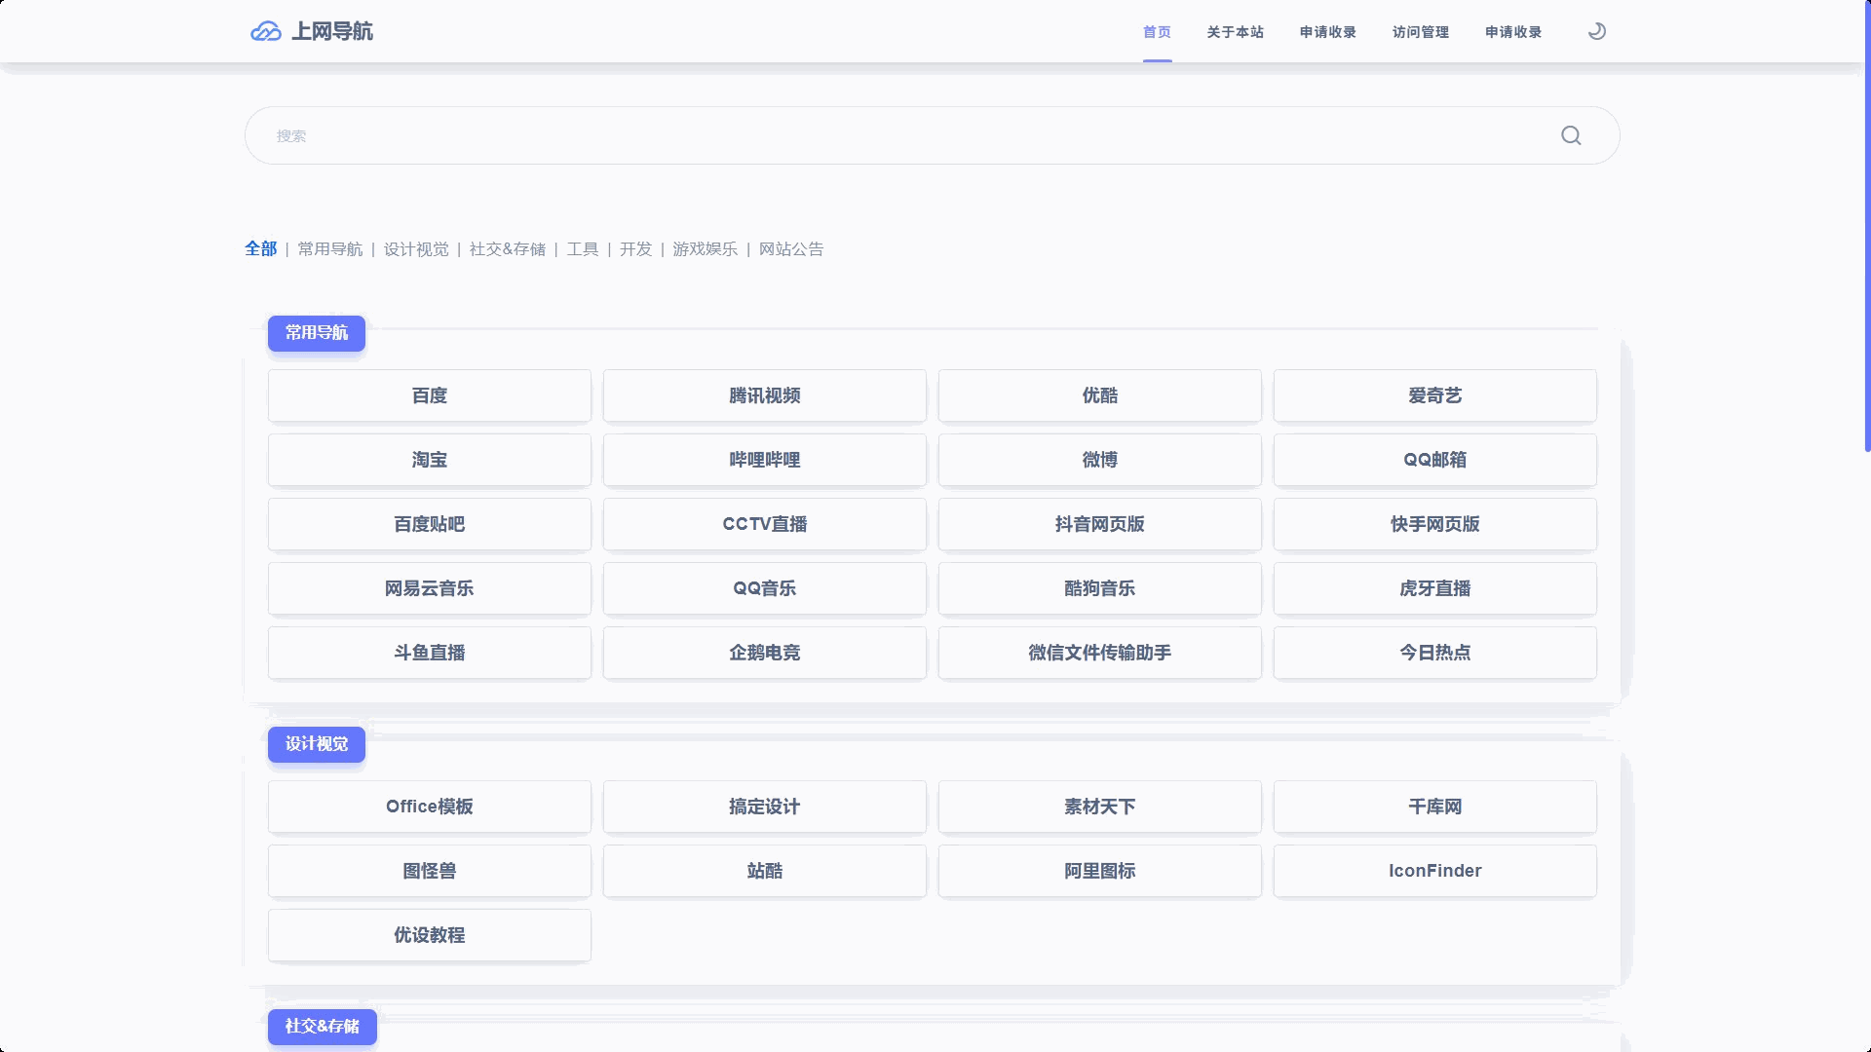
Task: Open the 优酷 site card
Action: [1100, 395]
